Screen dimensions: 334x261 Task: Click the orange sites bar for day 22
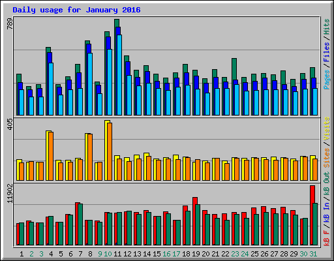pos(227,172)
